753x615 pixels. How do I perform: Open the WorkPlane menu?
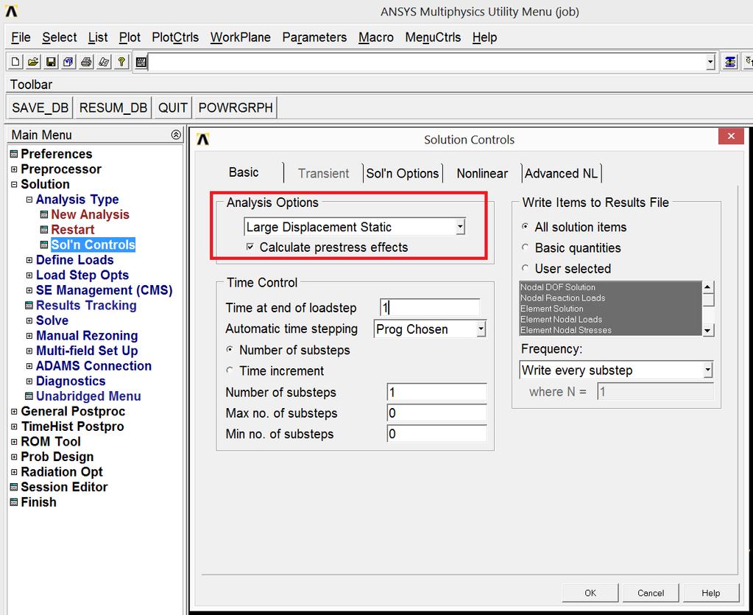coord(240,38)
